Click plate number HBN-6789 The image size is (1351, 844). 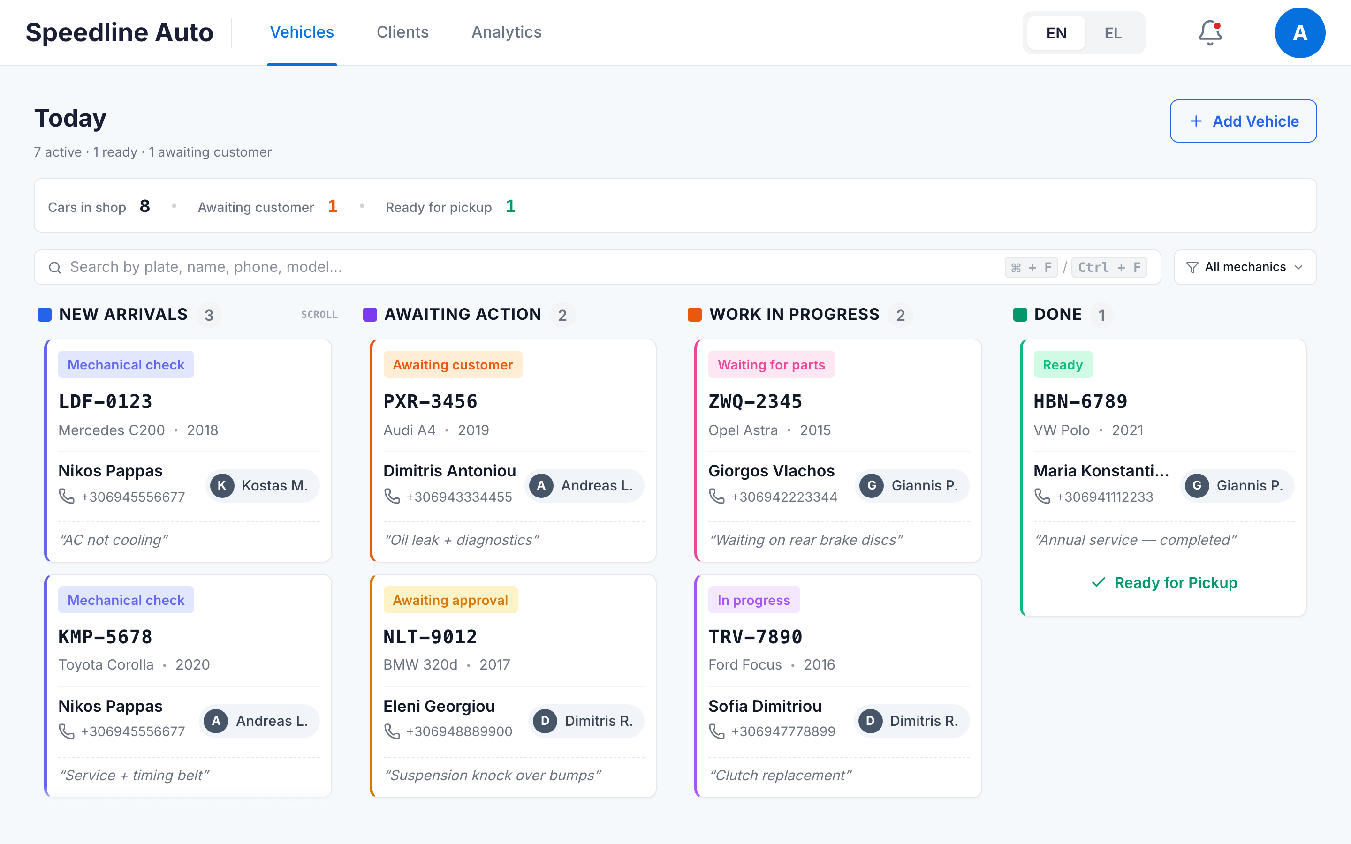[1080, 401]
